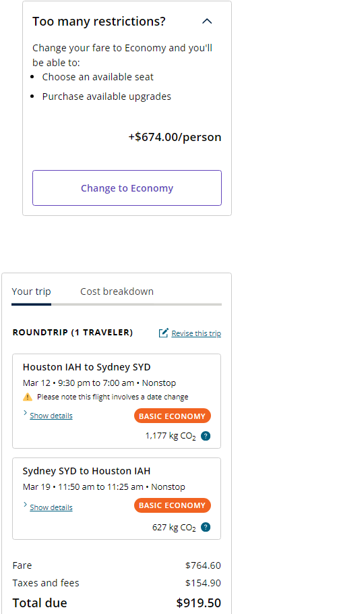
Task: Click the Revise this trip link
Action: 196,333
